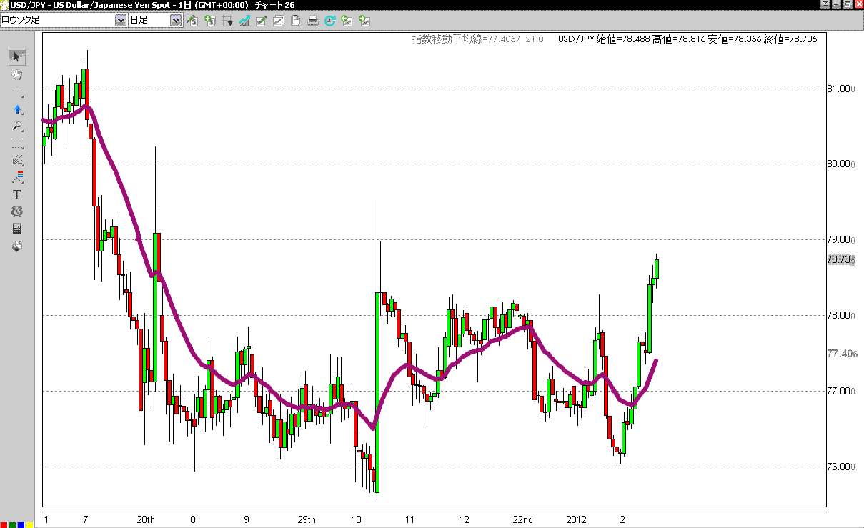The height and width of the screenshot is (528, 864).
Task: Select the magnifying glass zoom tool
Action: [17, 126]
